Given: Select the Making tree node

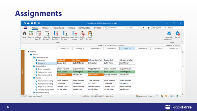Looking at the screenshot, I should tap(35, 54).
